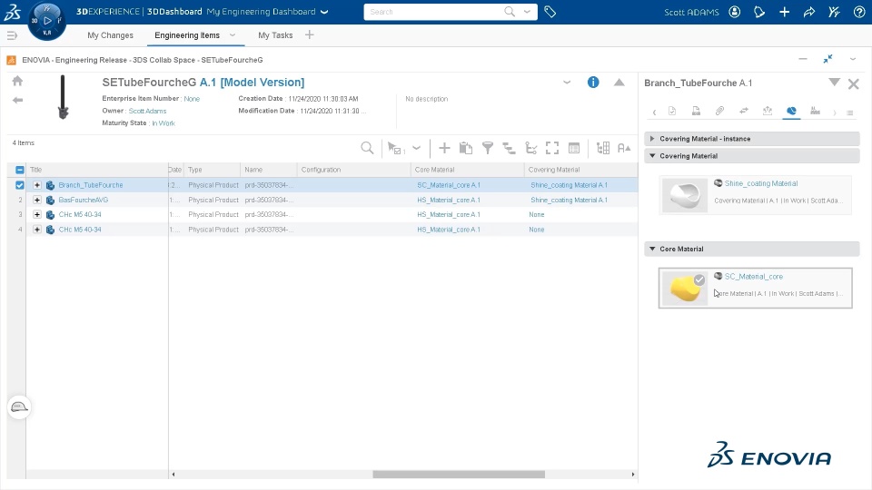Open the help question mark icon
Image resolution: width=872 pixels, height=490 pixels.
tap(859, 12)
